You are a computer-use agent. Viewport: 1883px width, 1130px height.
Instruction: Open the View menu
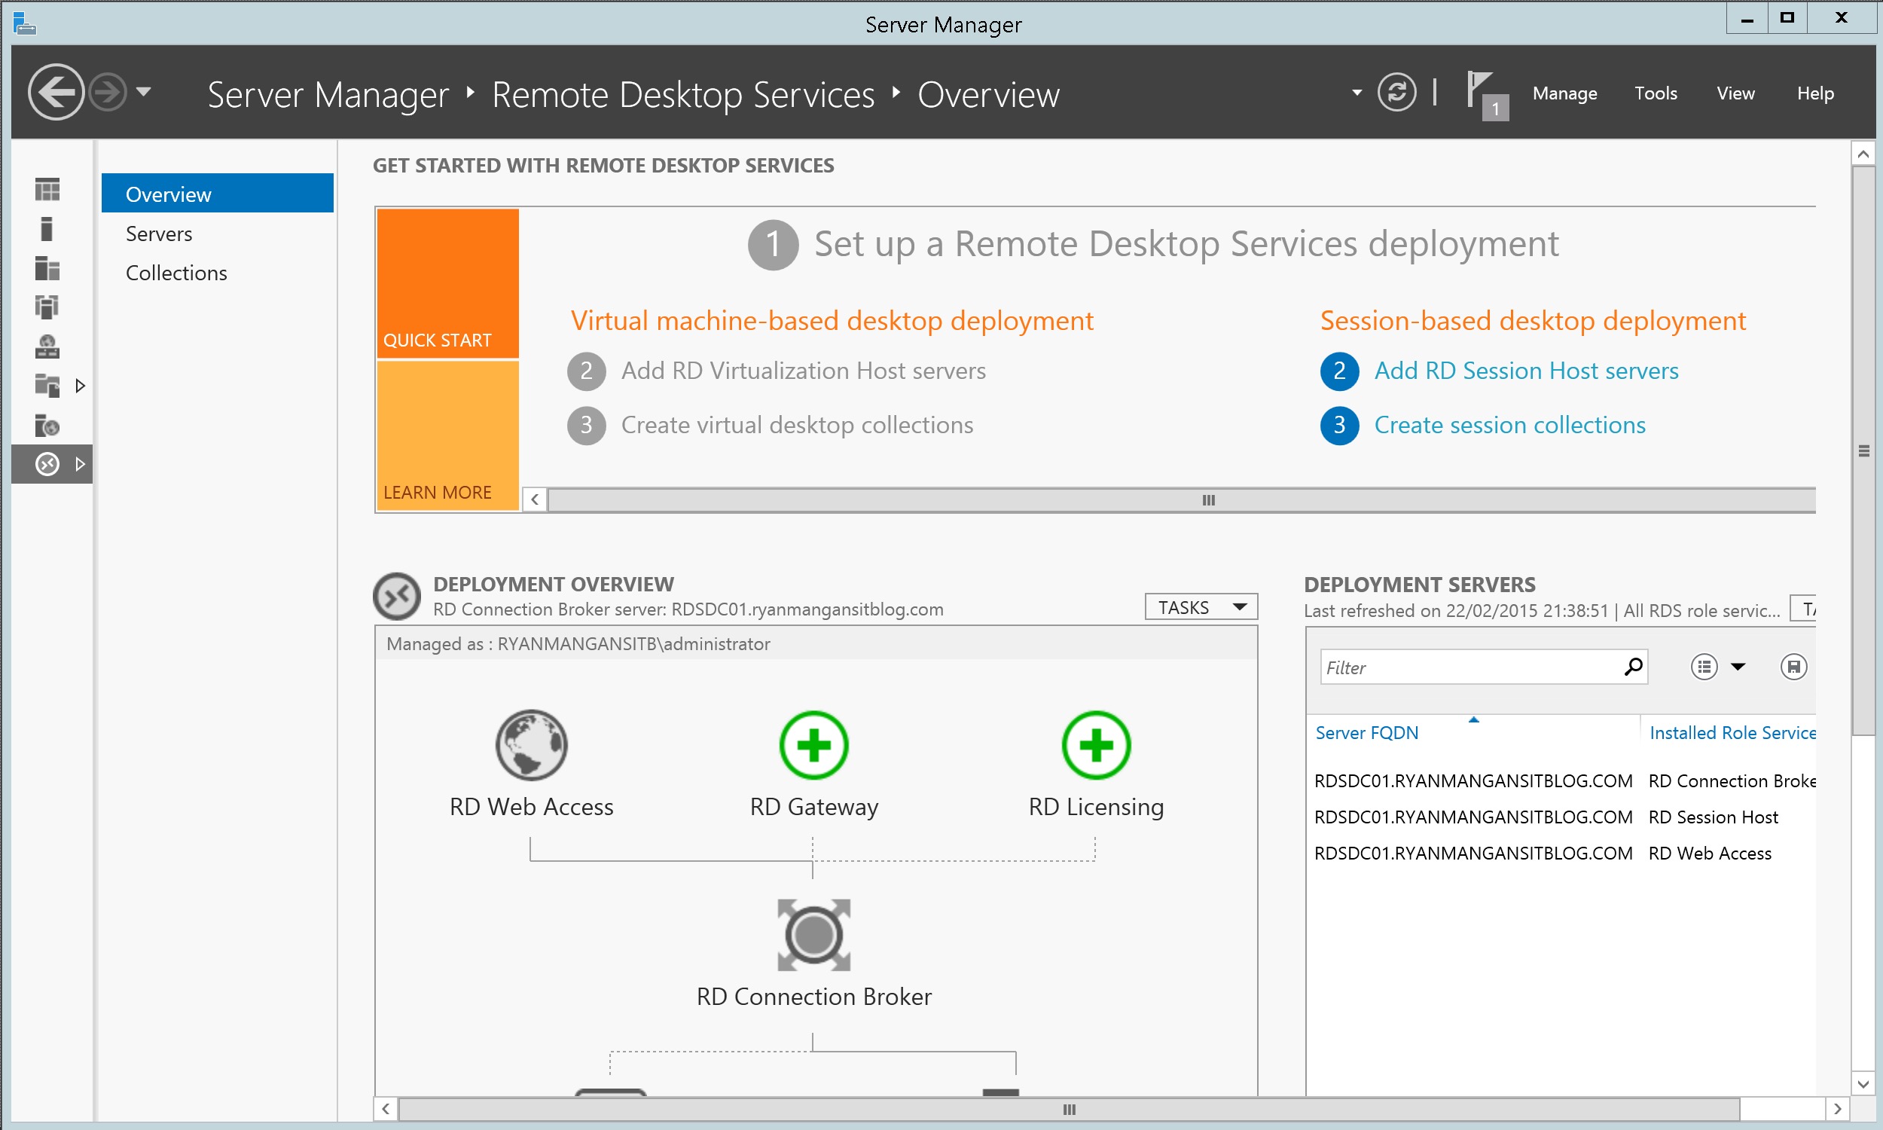coord(1735,93)
